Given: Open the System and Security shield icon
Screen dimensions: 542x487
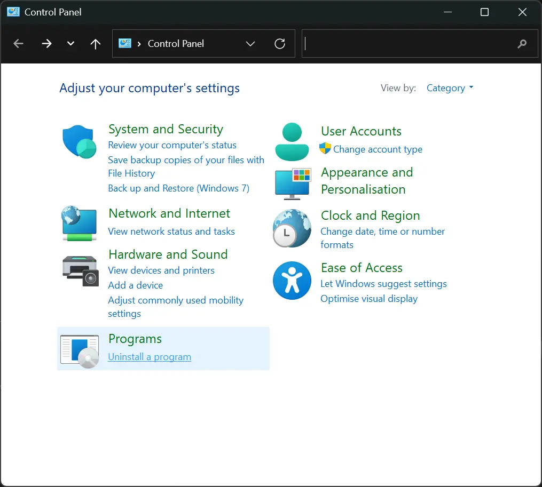Looking at the screenshot, I should tap(79, 141).
